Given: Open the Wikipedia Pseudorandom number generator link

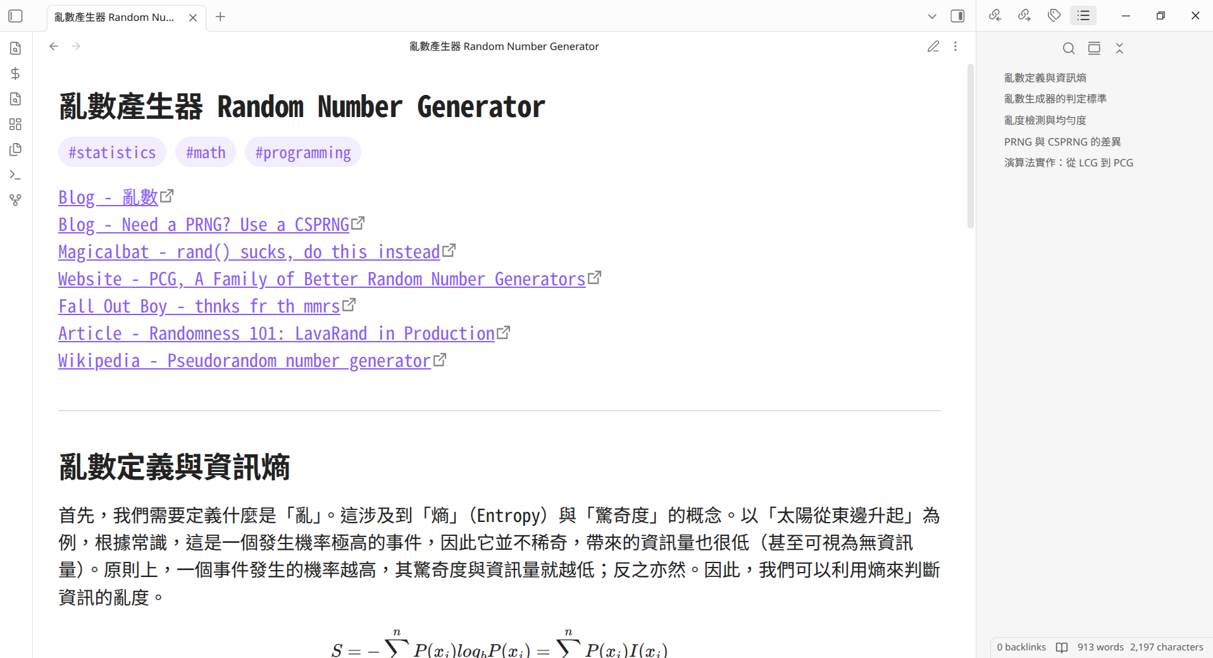Looking at the screenshot, I should (x=244, y=361).
